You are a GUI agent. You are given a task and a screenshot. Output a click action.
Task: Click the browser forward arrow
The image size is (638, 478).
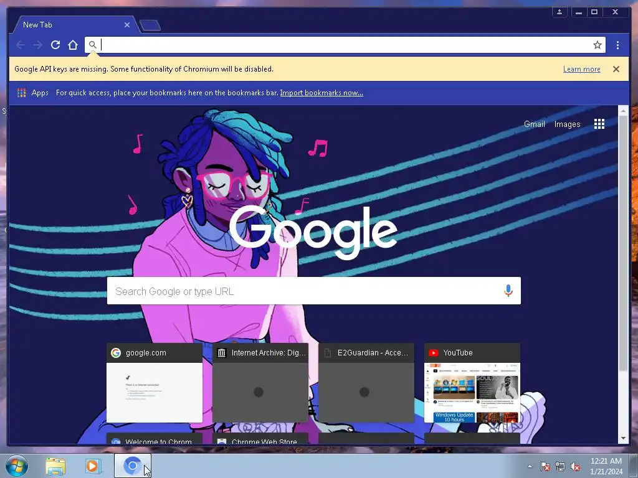tap(38, 45)
